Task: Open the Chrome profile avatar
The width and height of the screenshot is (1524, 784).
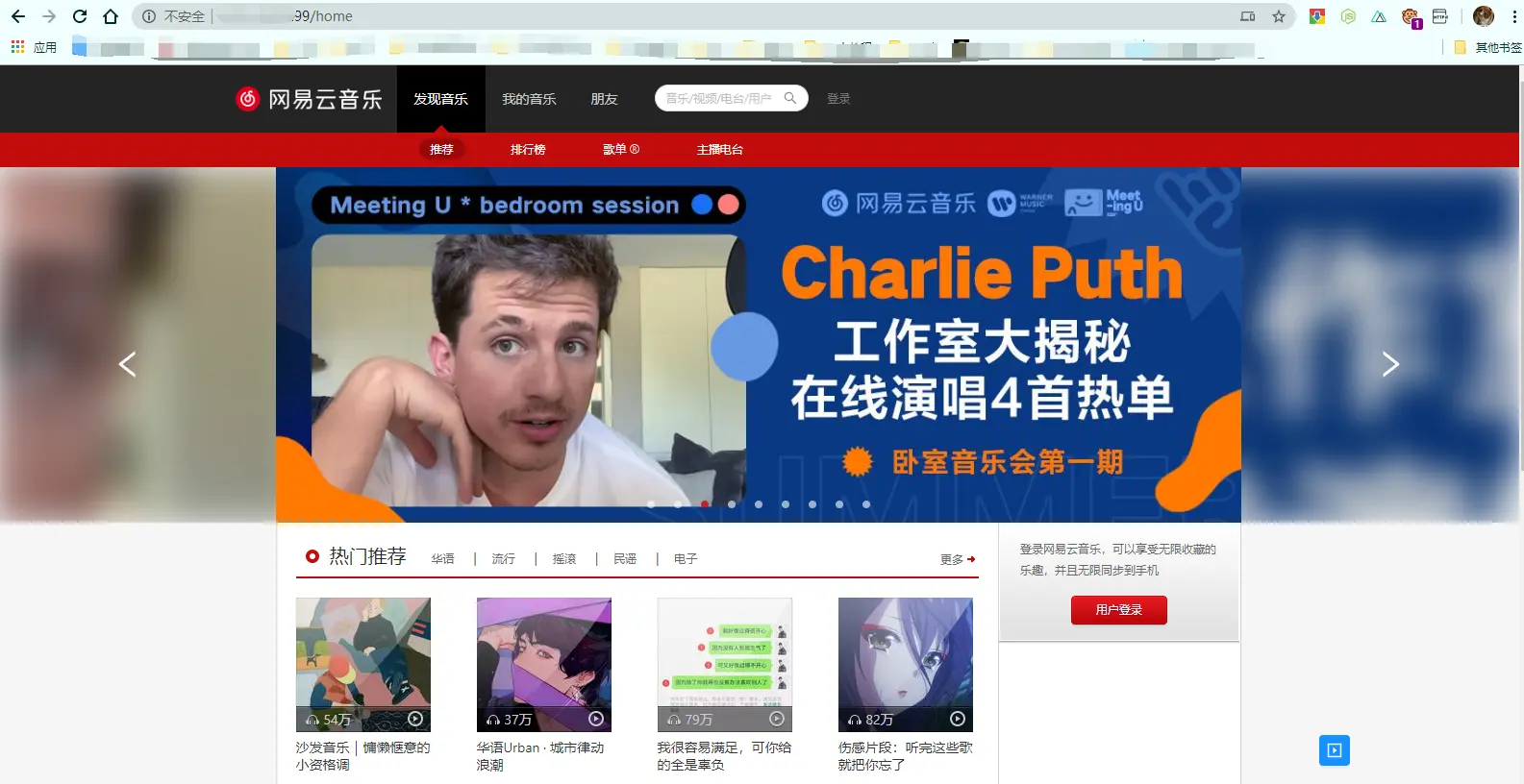Action: tap(1484, 16)
